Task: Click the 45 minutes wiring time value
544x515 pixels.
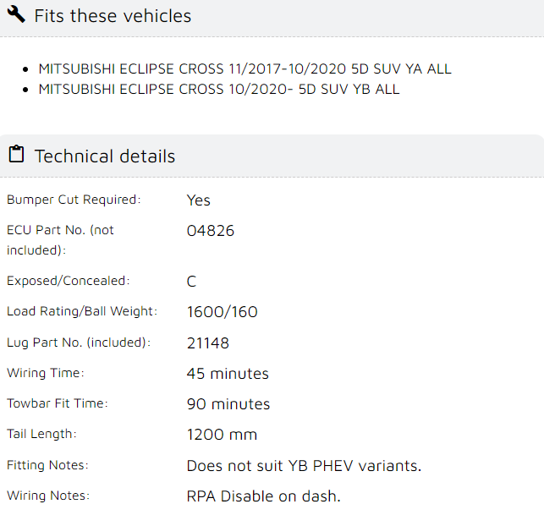Action: [228, 374]
